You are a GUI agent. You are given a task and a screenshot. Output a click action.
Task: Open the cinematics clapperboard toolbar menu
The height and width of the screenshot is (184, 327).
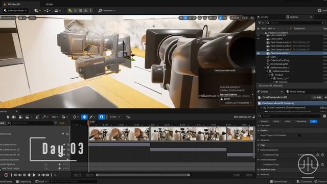coord(57,10)
